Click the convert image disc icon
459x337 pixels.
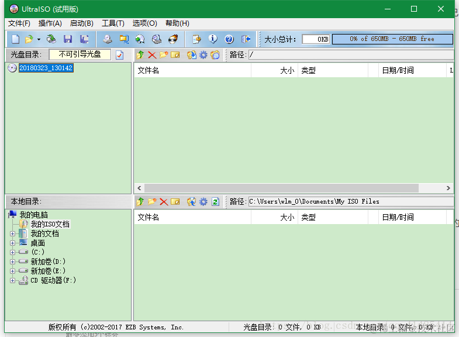click(x=140, y=39)
